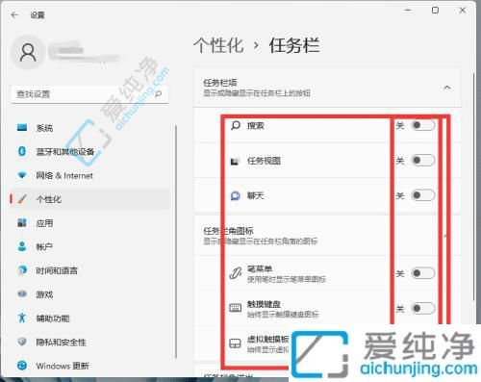This screenshot has height=382, width=481.
Task: Click the user avatar icon
Action: (x=28, y=53)
